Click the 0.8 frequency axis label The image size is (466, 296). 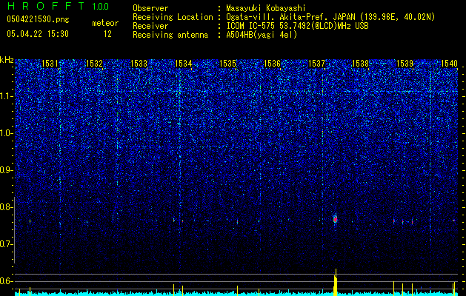click(7, 207)
